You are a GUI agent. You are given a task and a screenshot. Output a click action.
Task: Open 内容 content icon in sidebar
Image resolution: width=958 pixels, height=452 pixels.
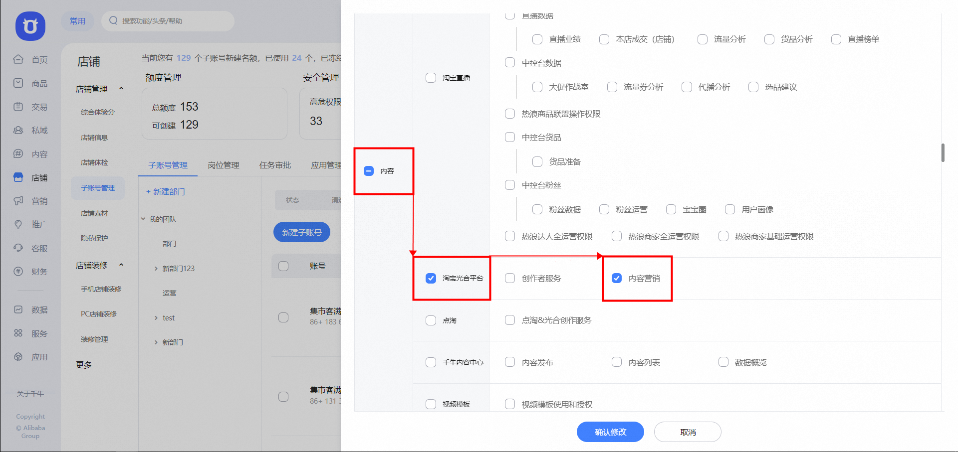pos(18,154)
